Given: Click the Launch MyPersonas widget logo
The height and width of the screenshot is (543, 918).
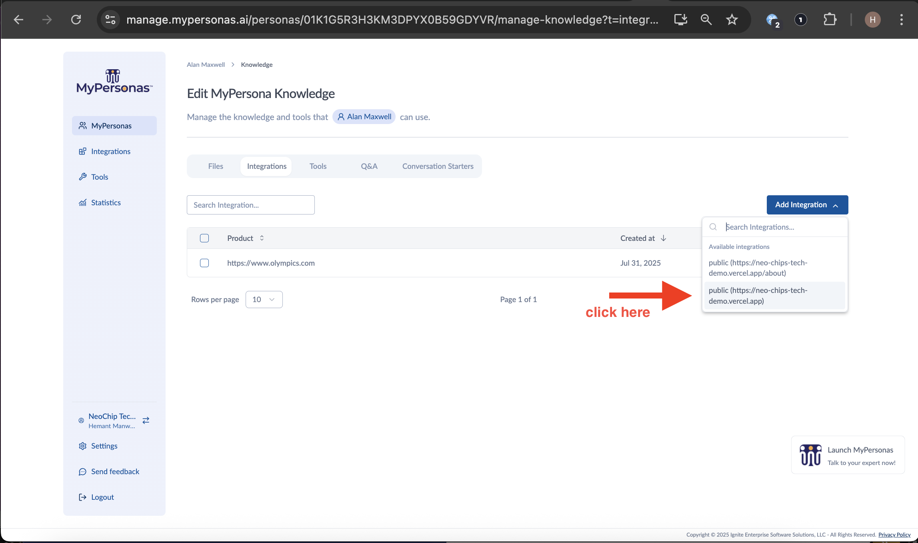Looking at the screenshot, I should click(x=810, y=455).
